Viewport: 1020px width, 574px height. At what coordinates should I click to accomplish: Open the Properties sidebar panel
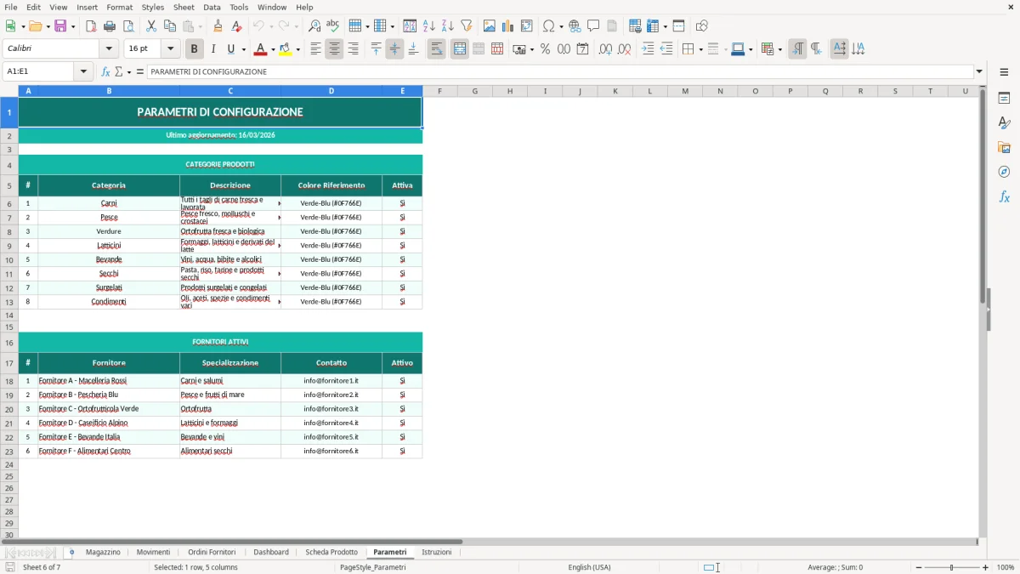1004,98
